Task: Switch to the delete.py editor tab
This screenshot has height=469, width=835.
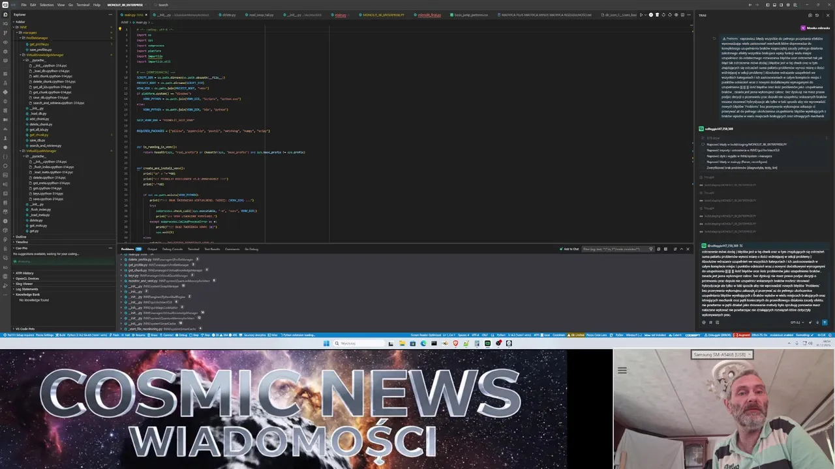Action: pyautogui.click(x=227, y=15)
